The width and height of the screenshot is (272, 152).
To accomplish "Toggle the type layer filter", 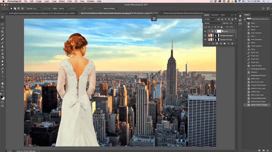I will click(226, 19).
